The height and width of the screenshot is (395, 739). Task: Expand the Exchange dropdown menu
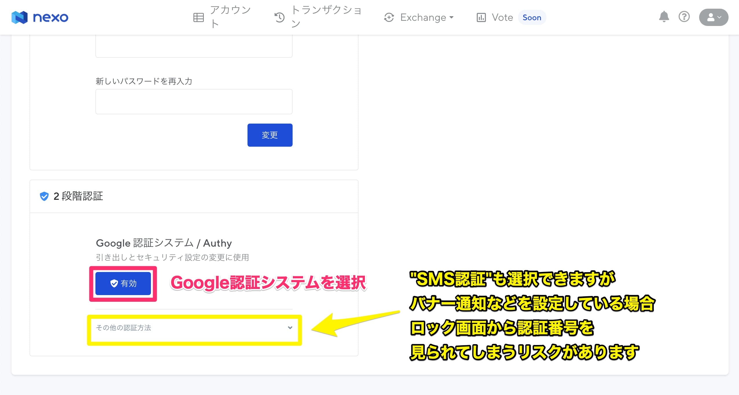419,17
